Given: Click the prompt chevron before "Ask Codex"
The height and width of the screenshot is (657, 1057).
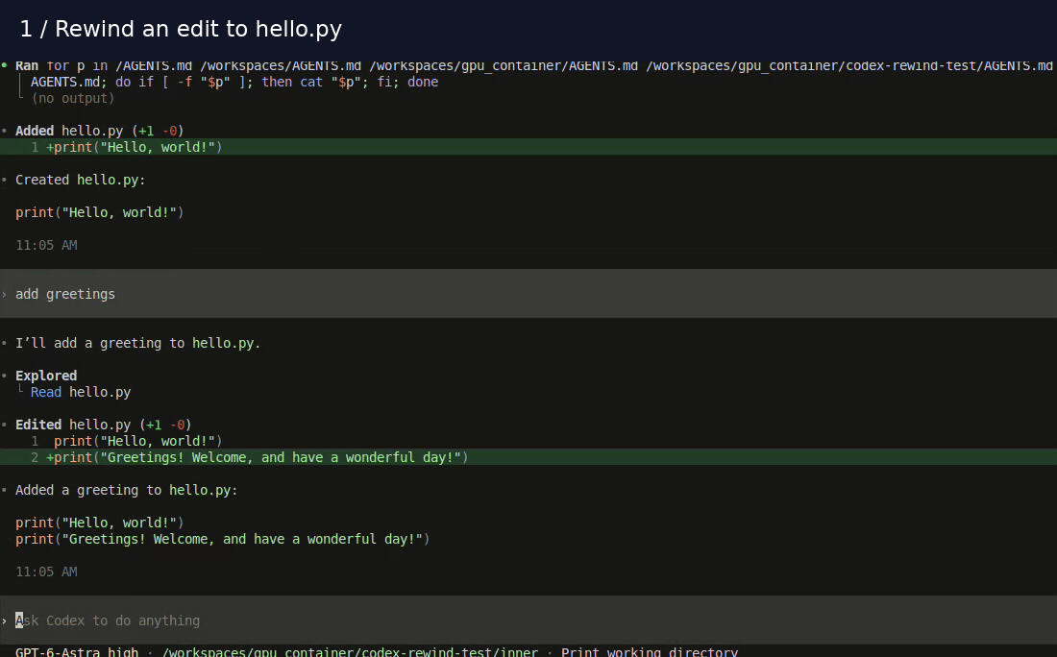Looking at the screenshot, I should coord(4,620).
